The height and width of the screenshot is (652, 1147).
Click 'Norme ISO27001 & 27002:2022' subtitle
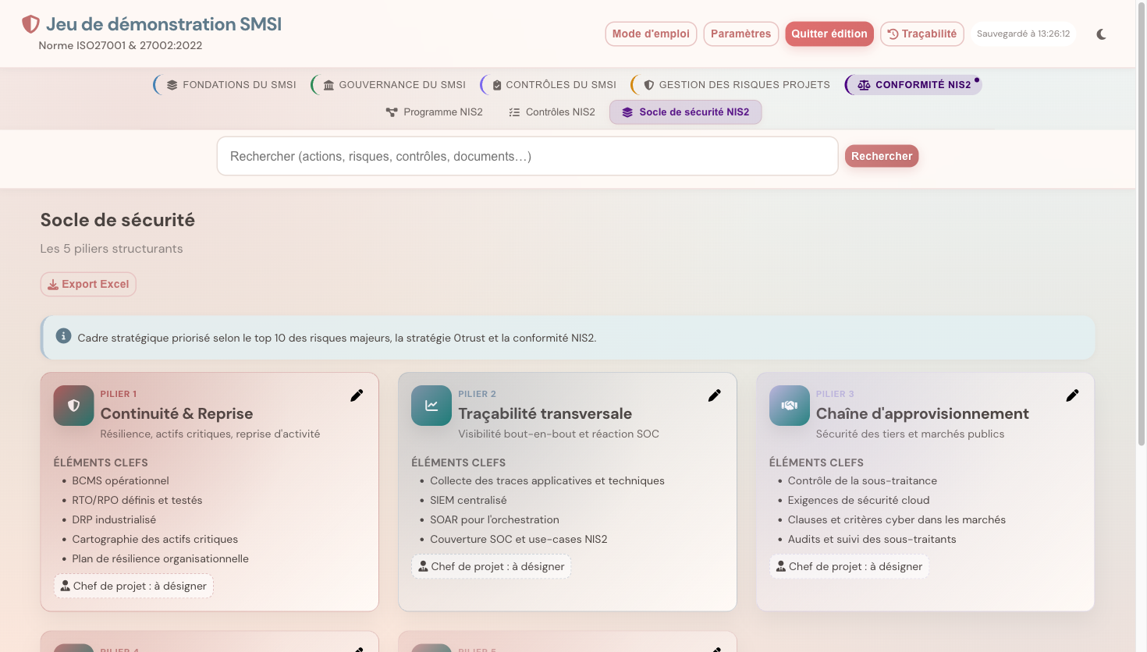coord(120,46)
